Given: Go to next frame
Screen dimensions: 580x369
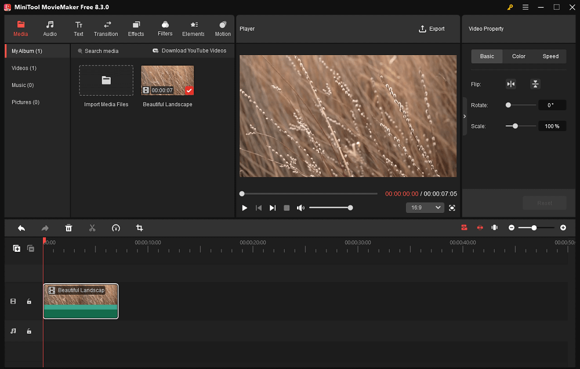Looking at the screenshot, I should [273, 208].
